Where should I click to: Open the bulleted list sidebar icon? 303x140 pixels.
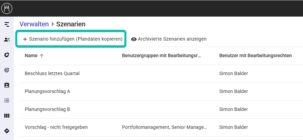click(7, 100)
